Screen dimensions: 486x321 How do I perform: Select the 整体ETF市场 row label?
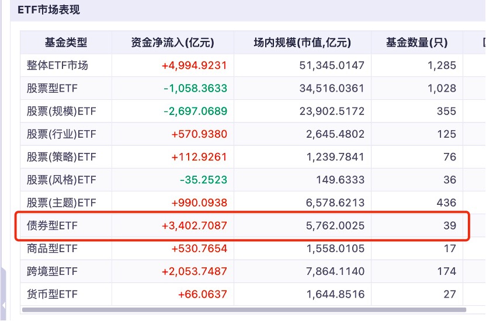pyautogui.click(x=58, y=65)
